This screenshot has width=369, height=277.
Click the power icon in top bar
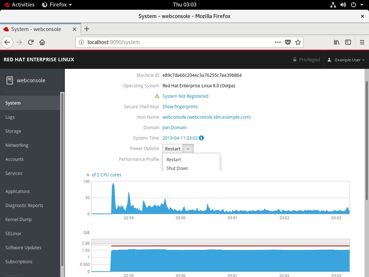[354, 5]
